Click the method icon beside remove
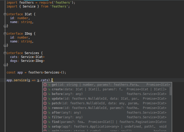 [x=45, y=108]
